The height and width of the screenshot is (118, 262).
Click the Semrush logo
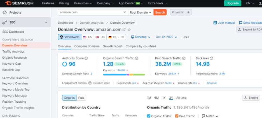tap(19, 3)
